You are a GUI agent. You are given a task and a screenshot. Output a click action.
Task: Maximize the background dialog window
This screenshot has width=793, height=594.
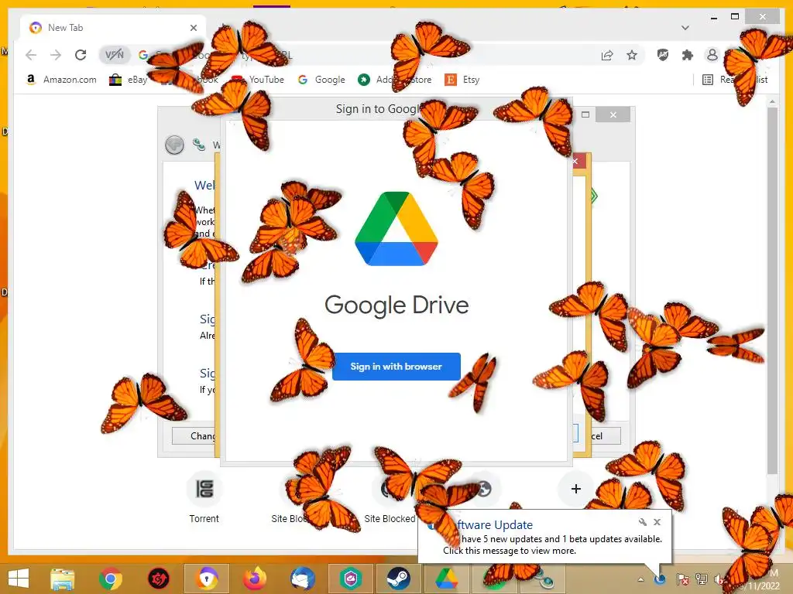point(585,114)
